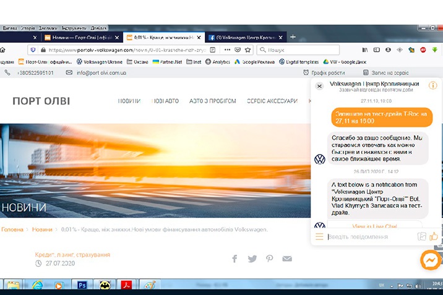This screenshot has height=295, width=443.
Task: Open СЕРВІС АКСЕСУАРИ navigation item
Action: tap(272, 101)
